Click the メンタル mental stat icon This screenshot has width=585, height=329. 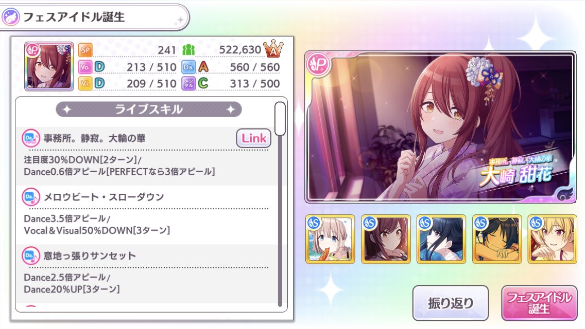click(189, 83)
